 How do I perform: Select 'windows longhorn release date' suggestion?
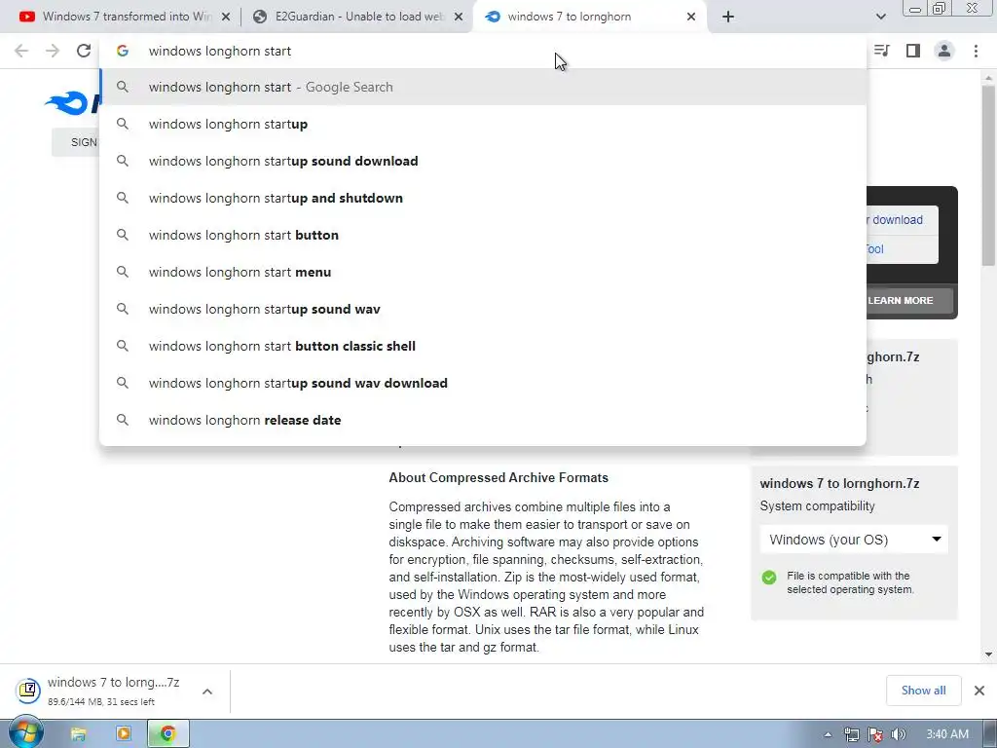[483, 419]
